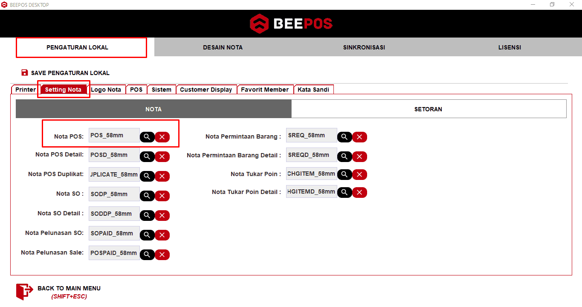This screenshot has width=582, height=307.
Task: Browse template for Nota SO Detail
Action: pos(147,215)
